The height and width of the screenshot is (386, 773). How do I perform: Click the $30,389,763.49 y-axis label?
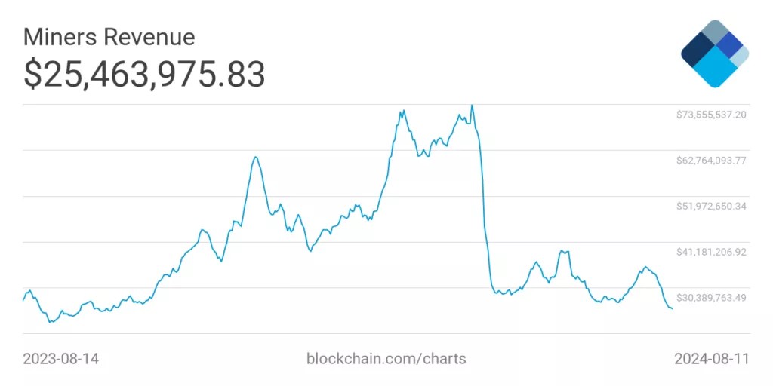point(711,298)
